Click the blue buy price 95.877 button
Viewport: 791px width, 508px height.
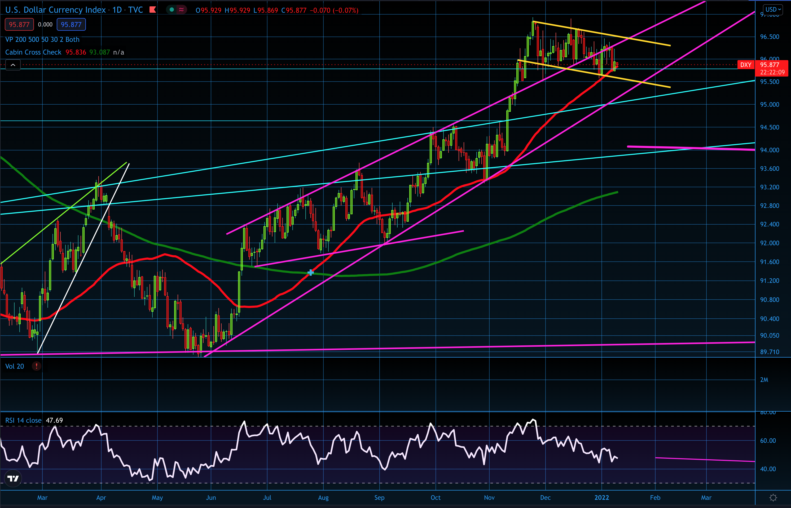coord(71,24)
